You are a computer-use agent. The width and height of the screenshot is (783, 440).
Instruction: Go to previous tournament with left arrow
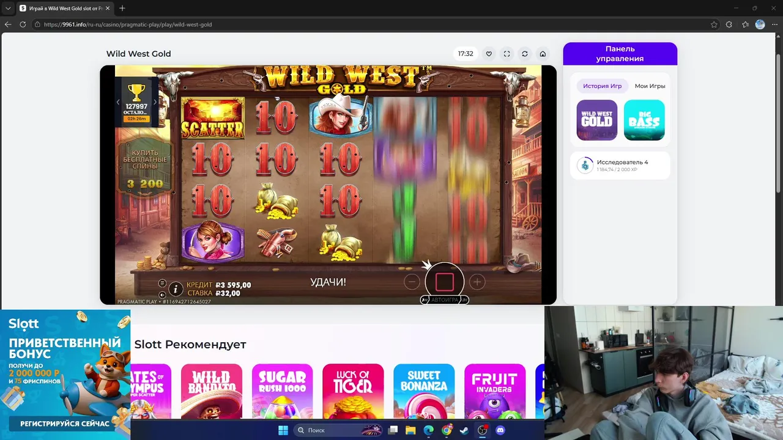click(x=118, y=102)
